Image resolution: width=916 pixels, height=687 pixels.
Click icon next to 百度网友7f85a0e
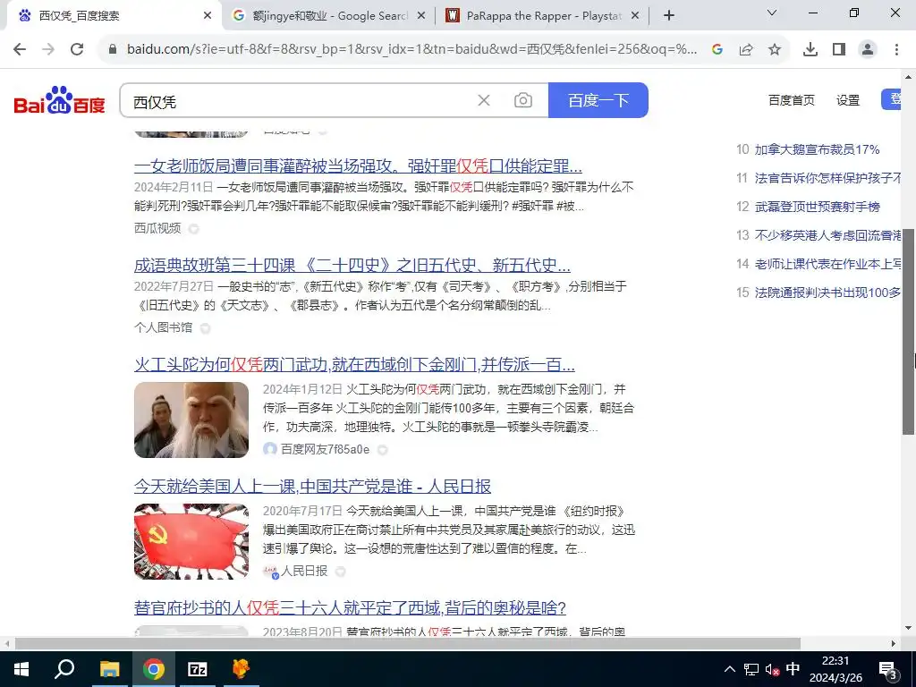coord(382,450)
